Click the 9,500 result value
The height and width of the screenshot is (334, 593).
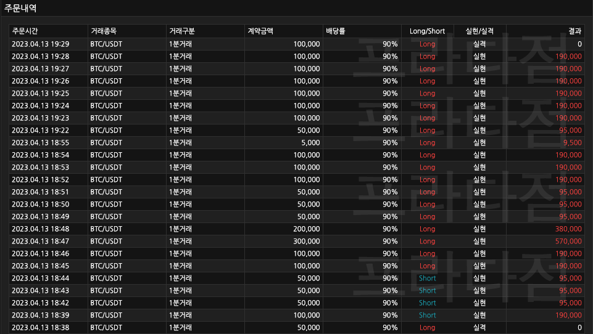coord(573,142)
